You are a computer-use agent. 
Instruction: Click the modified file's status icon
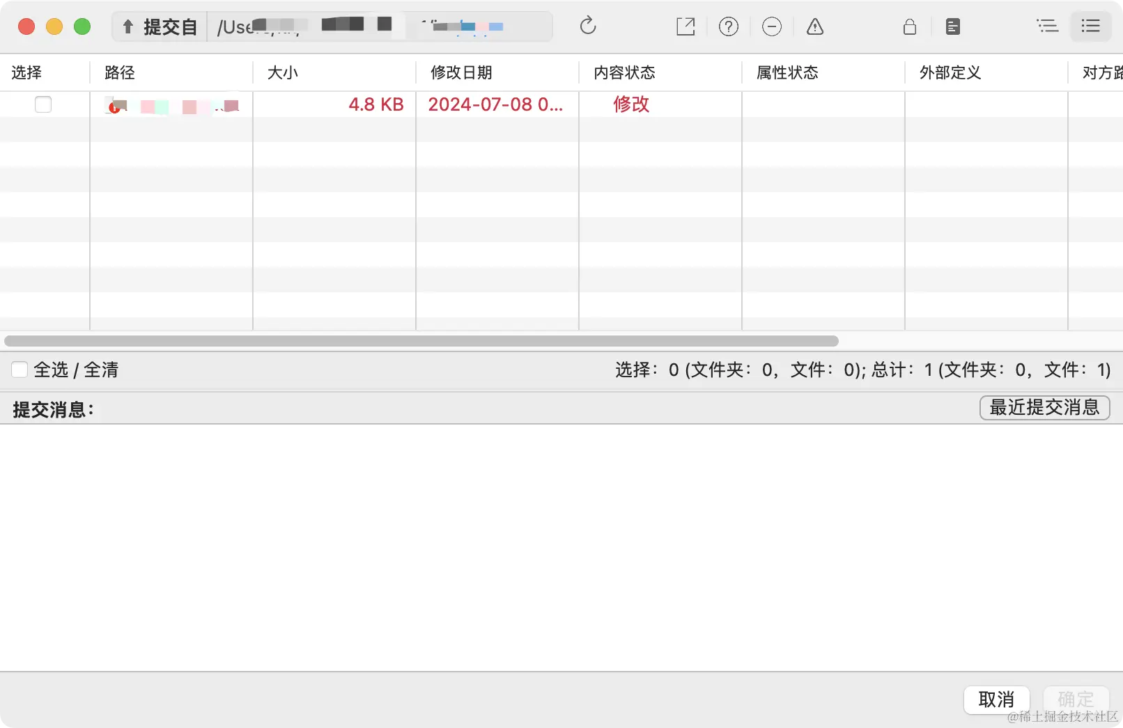coord(116,105)
